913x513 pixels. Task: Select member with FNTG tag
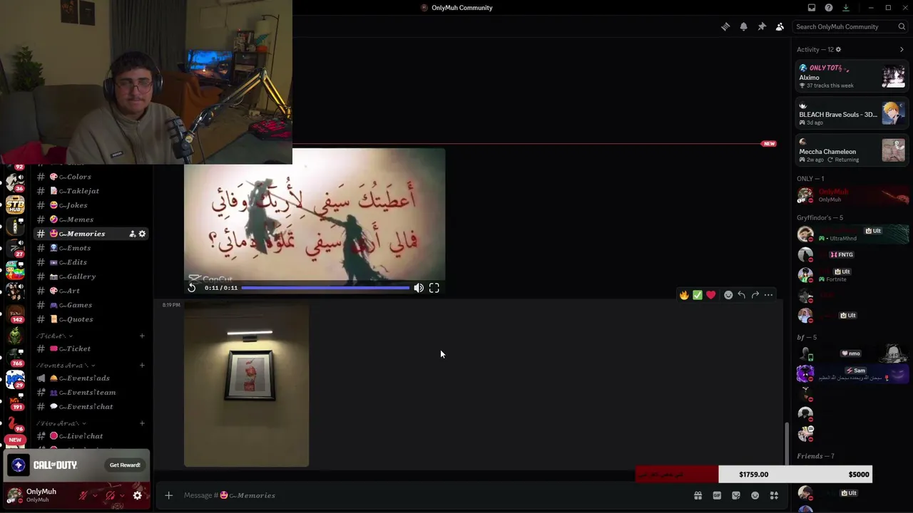[x=852, y=254]
